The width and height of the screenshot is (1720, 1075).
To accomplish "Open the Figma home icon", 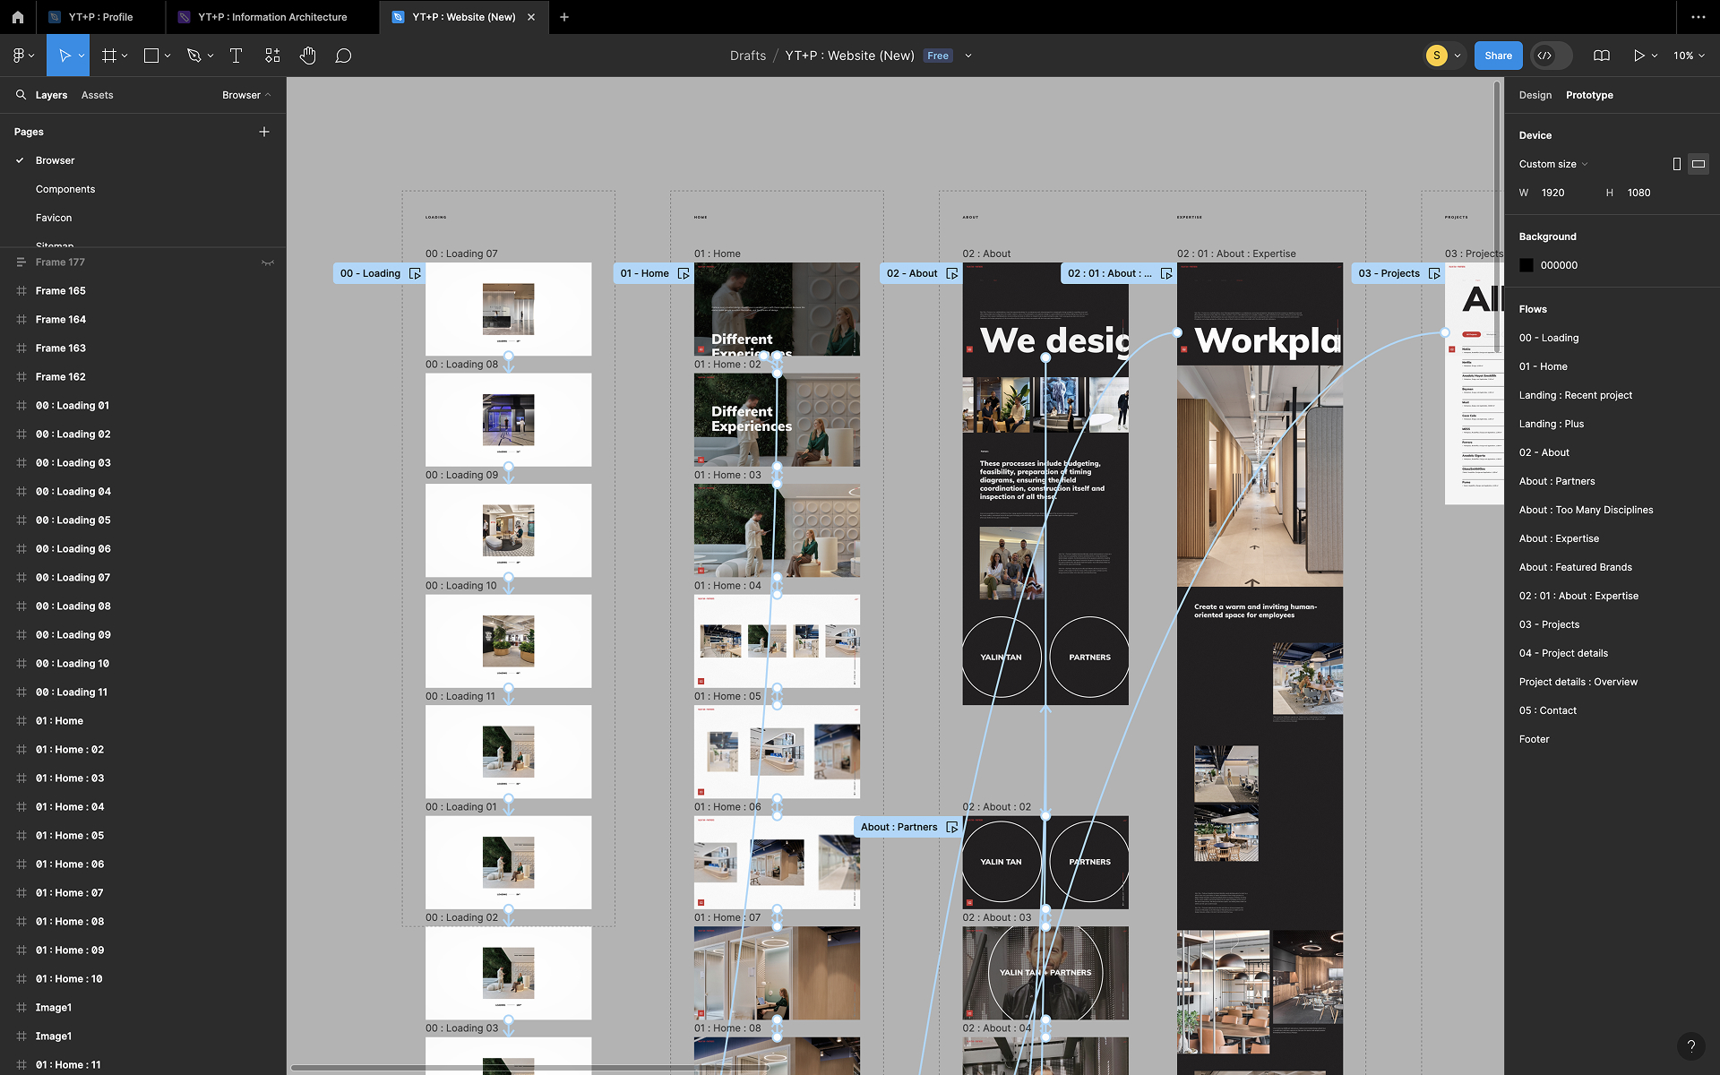I will click(x=17, y=17).
